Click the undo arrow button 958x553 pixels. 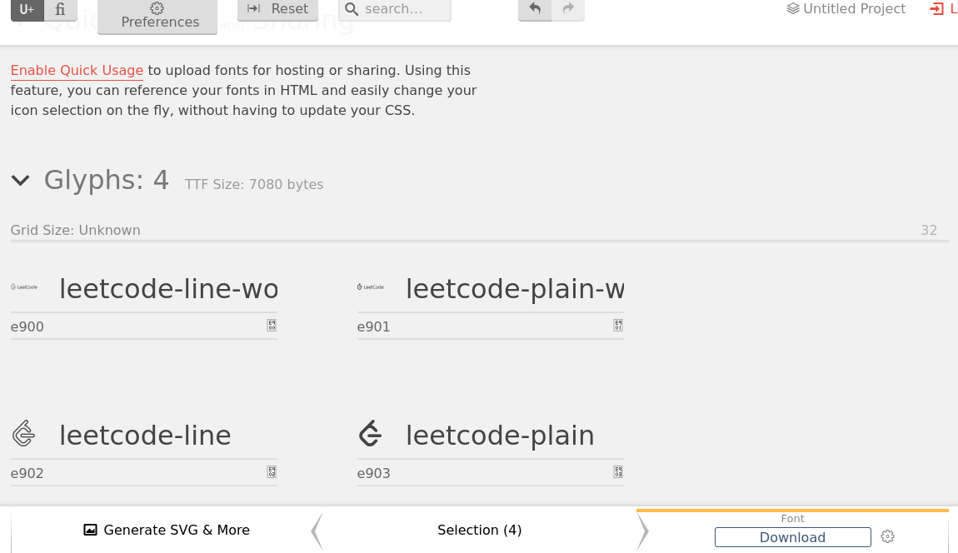click(x=535, y=9)
